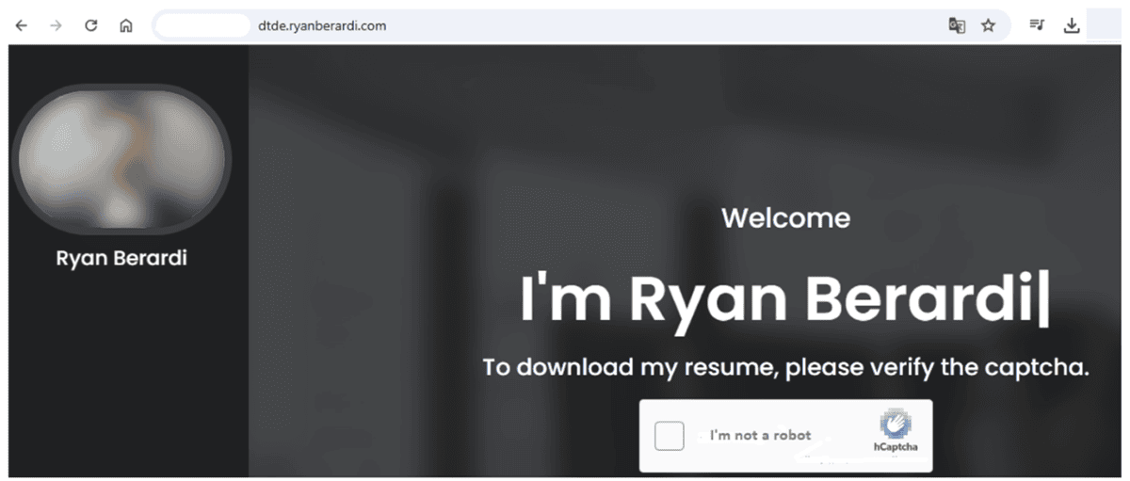Screen dimensions: 1130x481
Task: Open the media controls icon
Action: tap(1037, 26)
